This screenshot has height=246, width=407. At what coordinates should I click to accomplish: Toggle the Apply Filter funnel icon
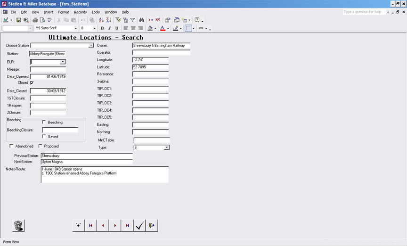point(133,20)
